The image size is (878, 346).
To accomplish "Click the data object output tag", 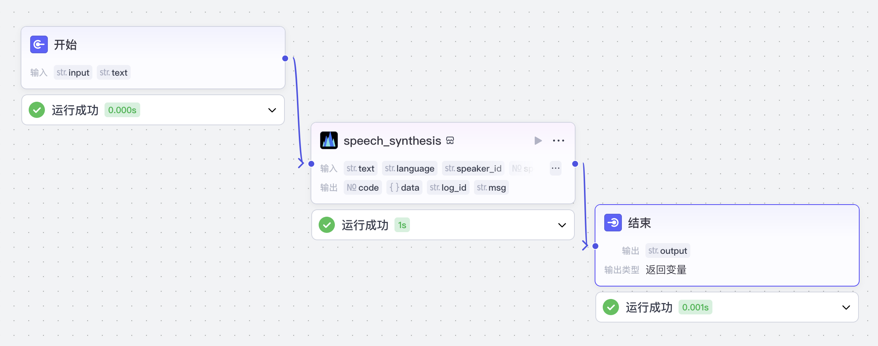I will click(x=404, y=187).
